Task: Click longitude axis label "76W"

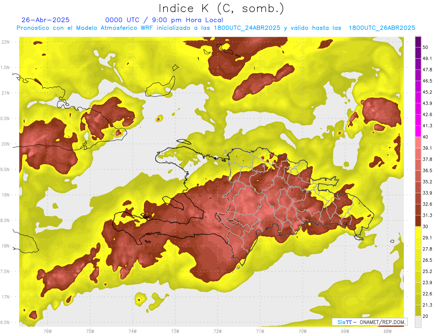Action: click(x=47, y=331)
